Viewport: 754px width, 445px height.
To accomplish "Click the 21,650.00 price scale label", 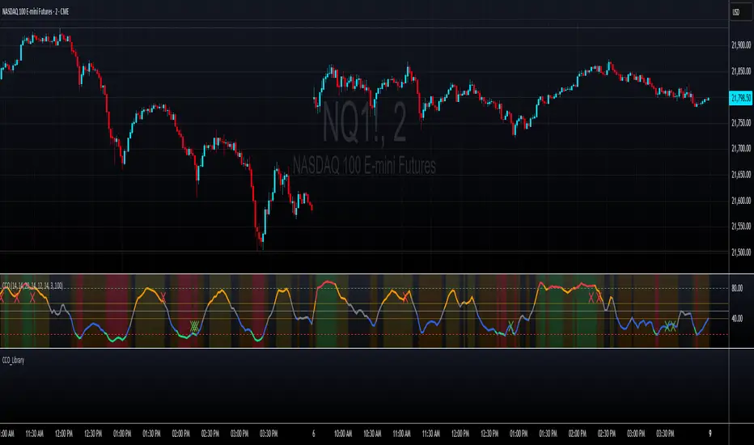I will [x=741, y=175].
